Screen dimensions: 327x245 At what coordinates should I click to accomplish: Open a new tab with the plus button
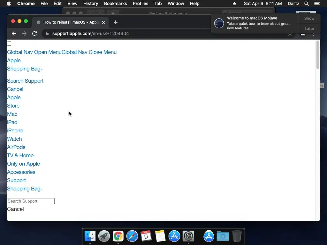116,22
